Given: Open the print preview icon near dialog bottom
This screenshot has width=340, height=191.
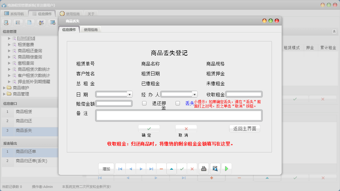Looking at the screenshot, I should click(216, 168).
